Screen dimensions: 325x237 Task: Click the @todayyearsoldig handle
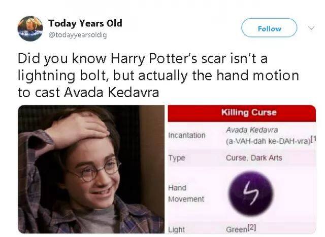pos(78,35)
